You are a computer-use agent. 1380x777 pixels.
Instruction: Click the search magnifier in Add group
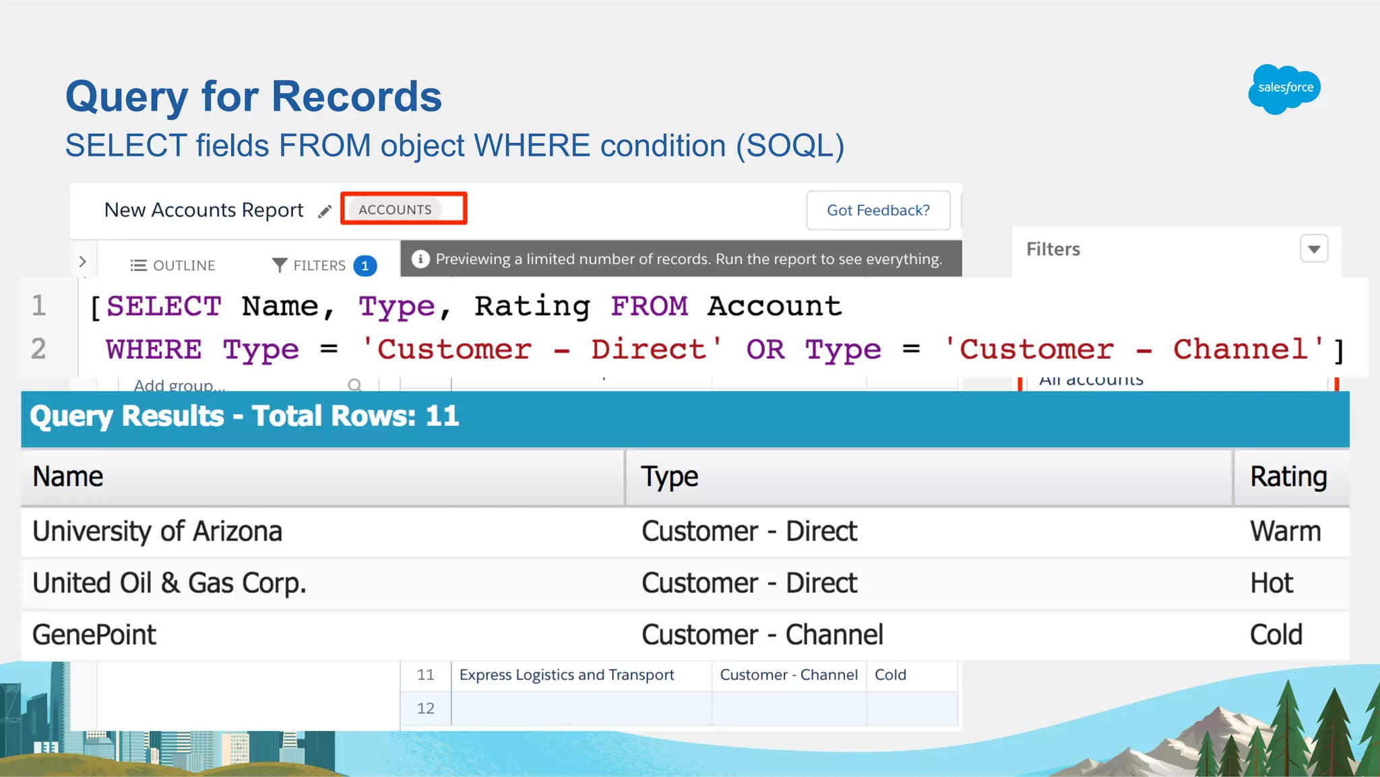tap(354, 385)
